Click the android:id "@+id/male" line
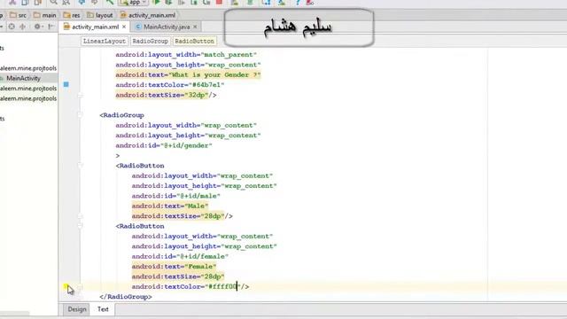 (175, 196)
